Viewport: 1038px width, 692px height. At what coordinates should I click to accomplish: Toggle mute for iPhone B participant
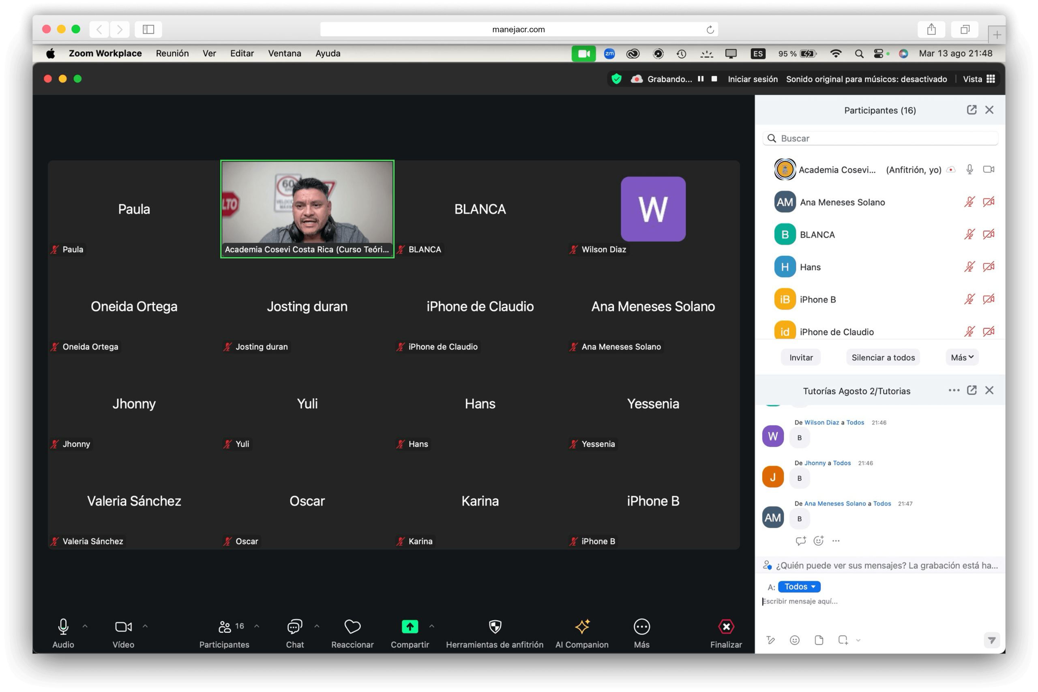[969, 299]
